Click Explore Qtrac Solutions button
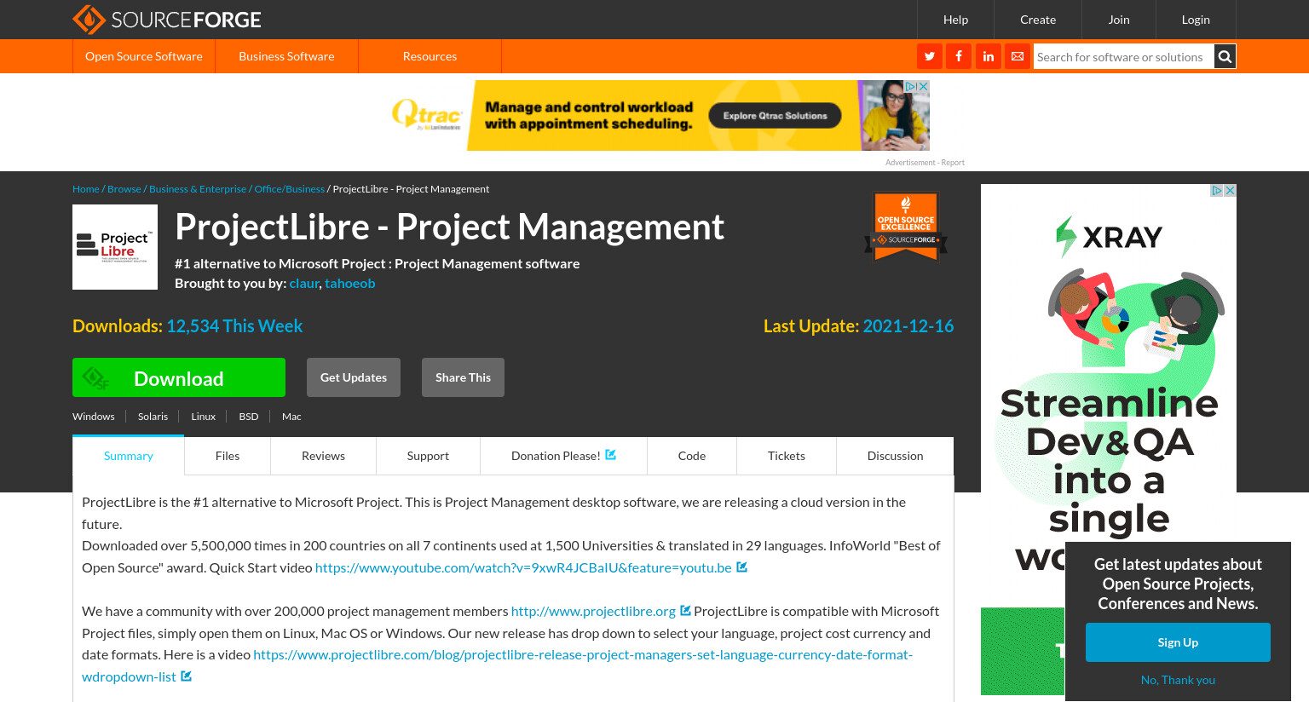The image size is (1309, 702). [776, 116]
